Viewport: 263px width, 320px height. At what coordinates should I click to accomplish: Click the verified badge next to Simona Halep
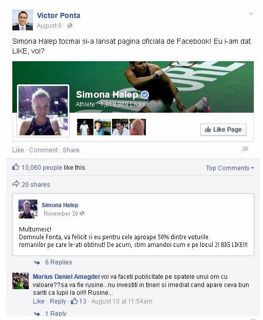[145, 95]
